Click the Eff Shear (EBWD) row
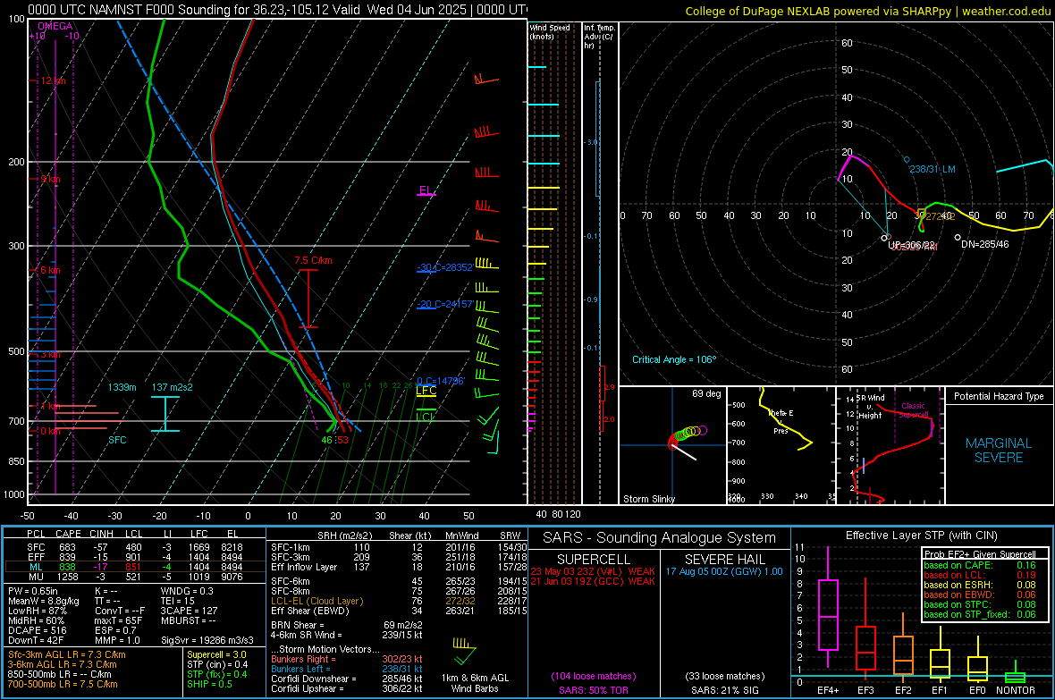1055x700 pixels. [399, 611]
